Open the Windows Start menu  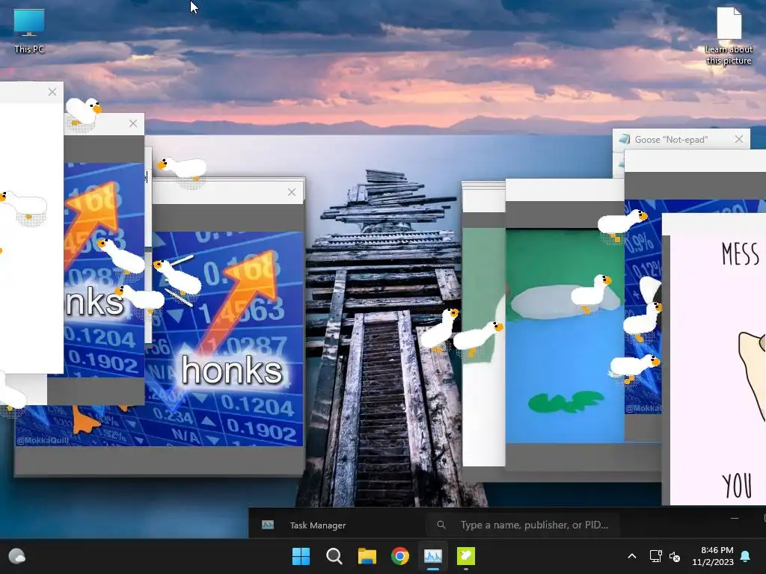[301, 556]
